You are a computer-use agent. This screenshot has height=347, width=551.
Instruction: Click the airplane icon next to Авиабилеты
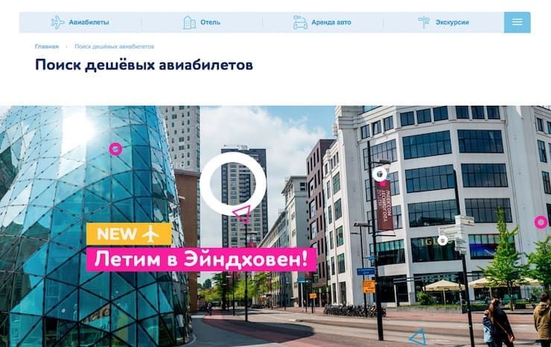point(57,22)
